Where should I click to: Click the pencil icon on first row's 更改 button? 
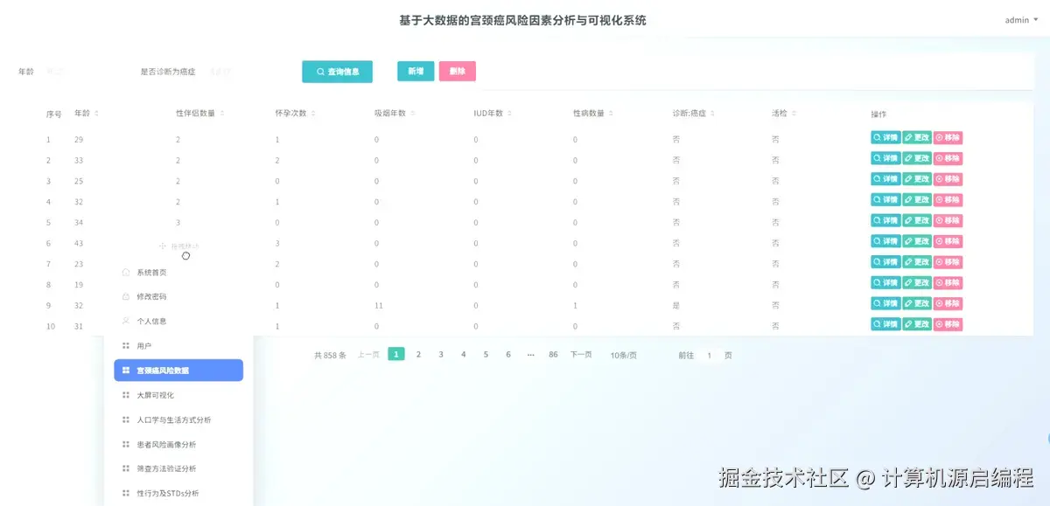(x=909, y=137)
